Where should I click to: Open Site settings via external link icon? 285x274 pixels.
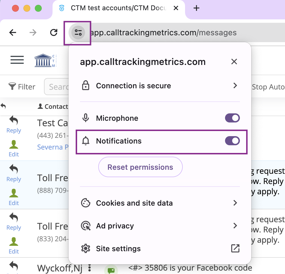pyautogui.click(x=235, y=248)
